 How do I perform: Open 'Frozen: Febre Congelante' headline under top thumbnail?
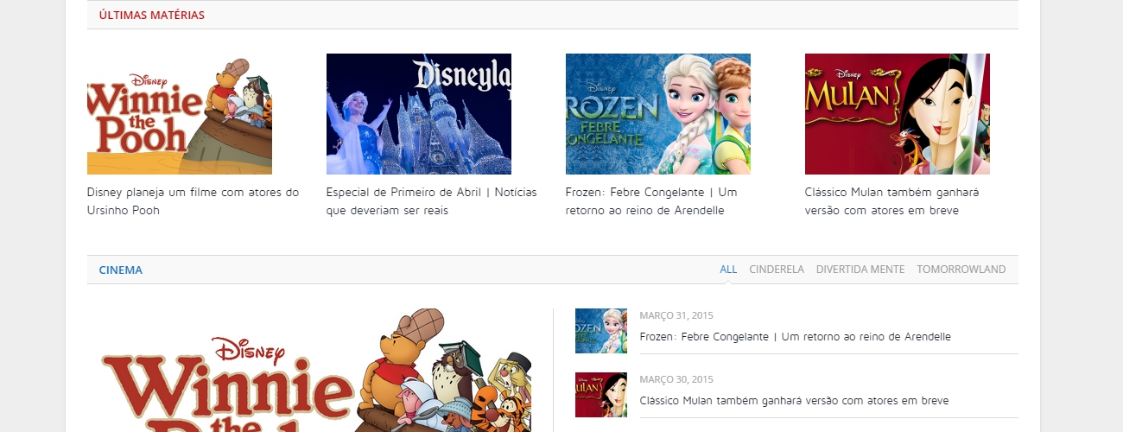click(651, 200)
